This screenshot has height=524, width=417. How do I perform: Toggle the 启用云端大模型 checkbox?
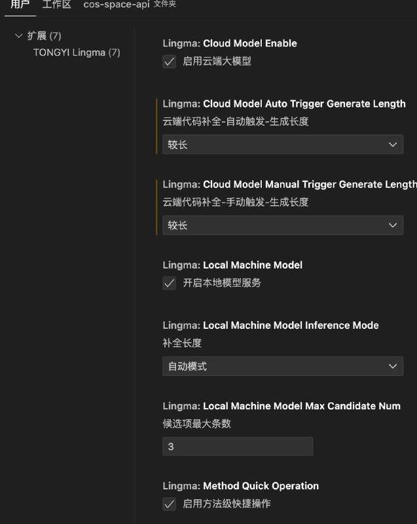(170, 62)
